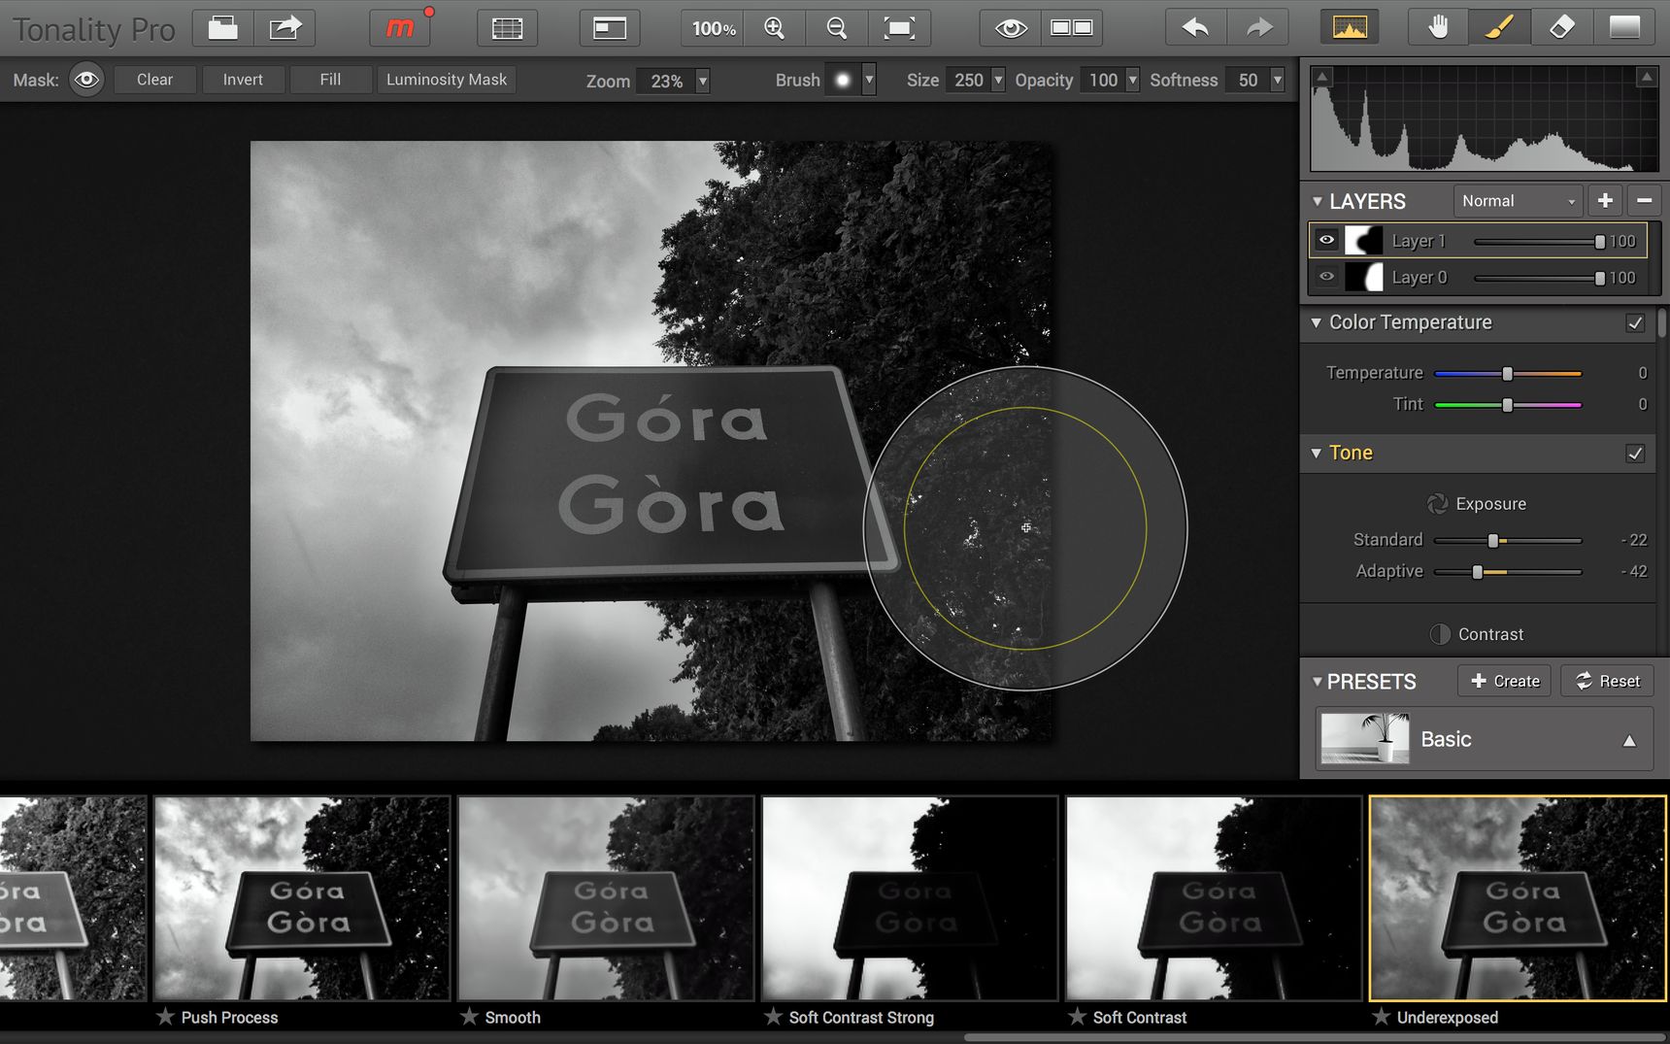The image size is (1670, 1044).
Task: Adjust Layer 1 opacity slider
Action: click(1539, 241)
